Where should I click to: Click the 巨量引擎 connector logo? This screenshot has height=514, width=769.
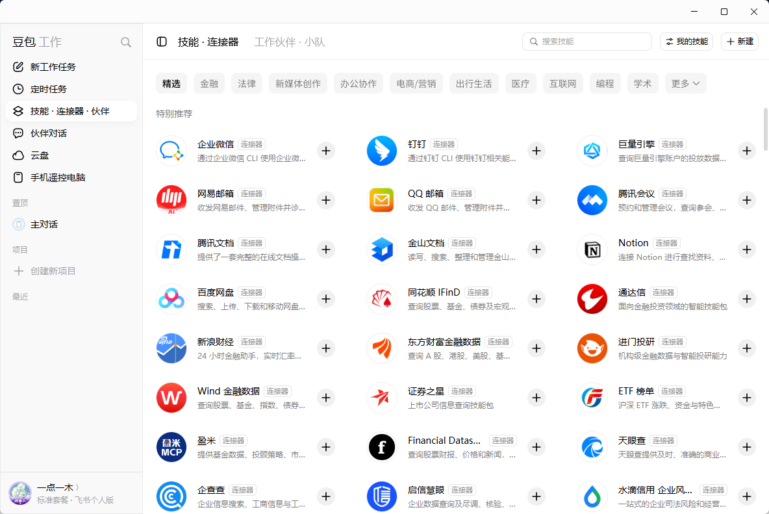click(x=592, y=151)
